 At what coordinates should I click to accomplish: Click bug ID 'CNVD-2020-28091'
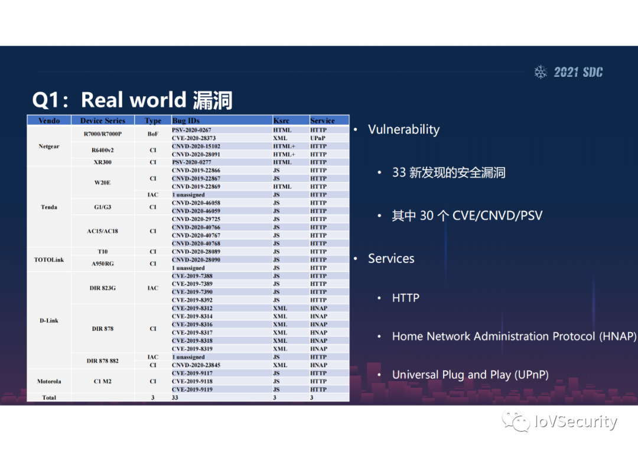196,154
